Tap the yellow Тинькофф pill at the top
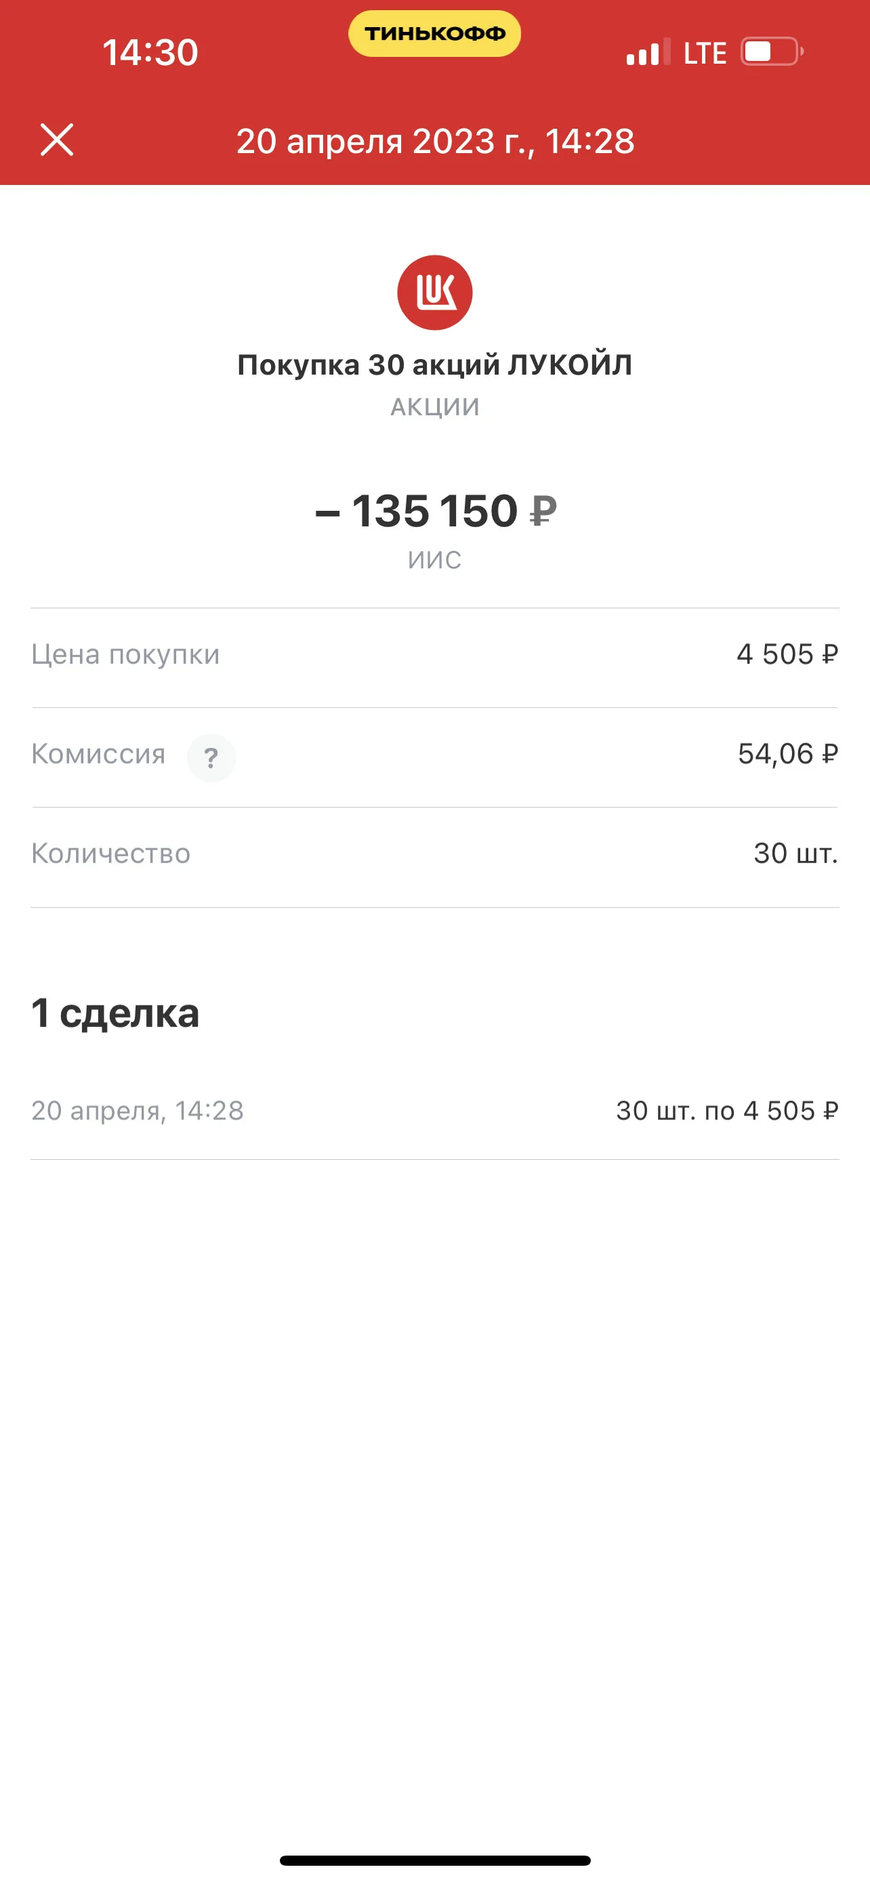870x1882 pixels. pyautogui.click(x=434, y=34)
